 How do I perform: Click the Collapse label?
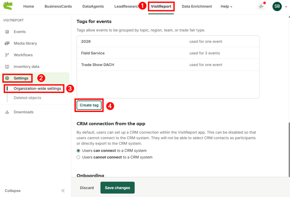12,191
